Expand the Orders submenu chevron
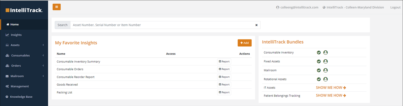 (43, 66)
